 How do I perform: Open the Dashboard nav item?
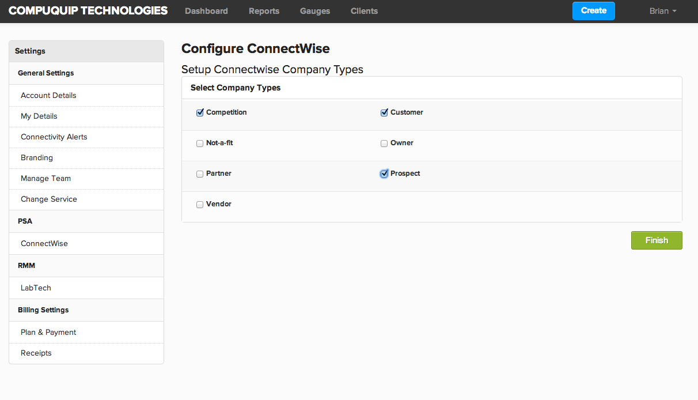click(x=206, y=11)
